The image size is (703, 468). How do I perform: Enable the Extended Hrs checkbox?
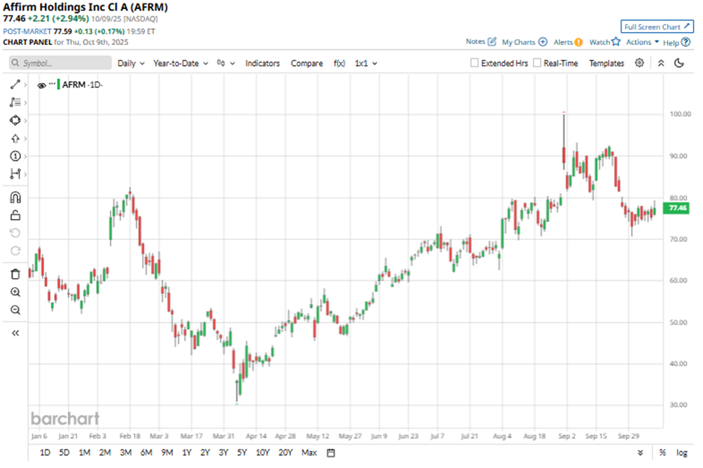(474, 63)
